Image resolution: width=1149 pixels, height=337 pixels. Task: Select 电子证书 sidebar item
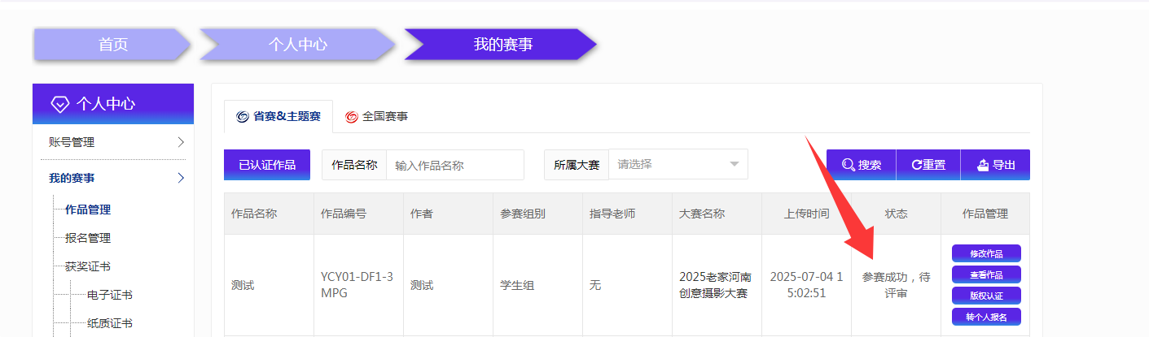[x=110, y=295]
